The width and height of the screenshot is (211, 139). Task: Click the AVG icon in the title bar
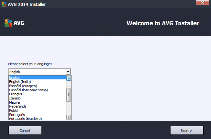click(x=4, y=4)
